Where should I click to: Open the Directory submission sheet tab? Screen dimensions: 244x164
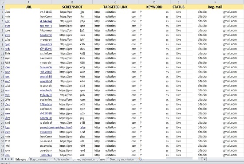pyautogui.click(x=122, y=159)
